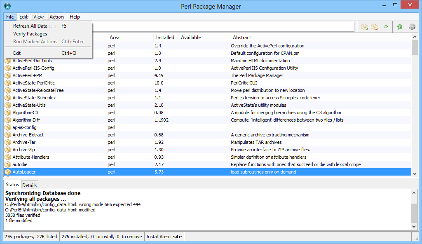Select the autodie package row
The height and width of the screenshot is (244, 422).
pos(208,164)
